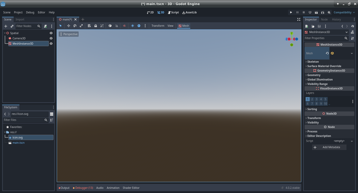Image resolution: width=358 pixels, height=193 pixels.
Task: Open the object history clock icon
Action: pos(352,26)
